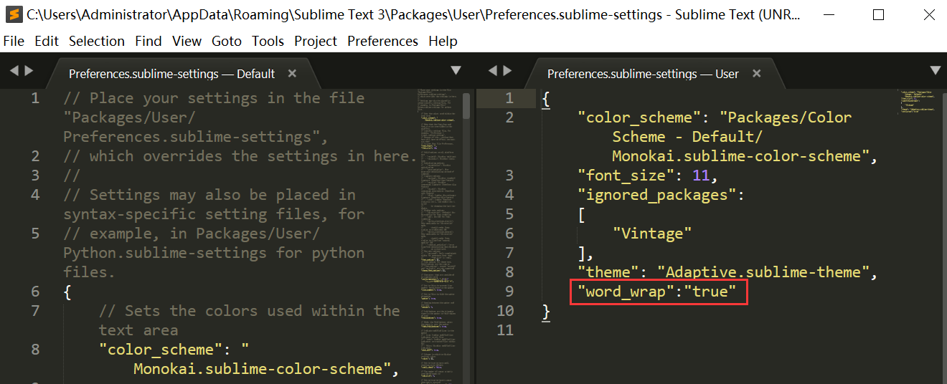This screenshot has width=947, height=384.
Task: Click the "ignored_packages" key in User settings
Action: 657,195
